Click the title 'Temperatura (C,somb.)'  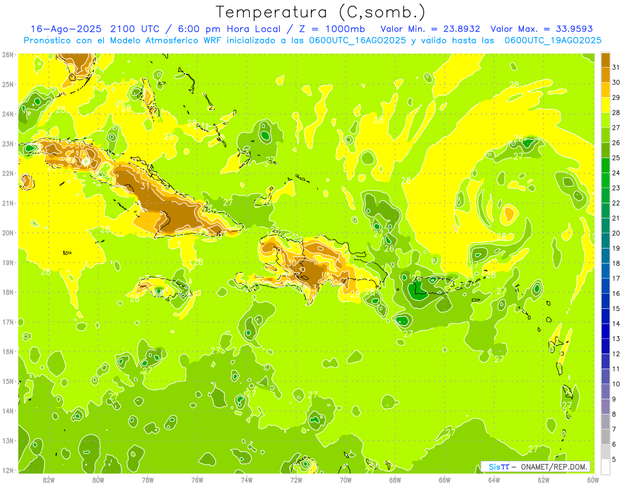321,12
